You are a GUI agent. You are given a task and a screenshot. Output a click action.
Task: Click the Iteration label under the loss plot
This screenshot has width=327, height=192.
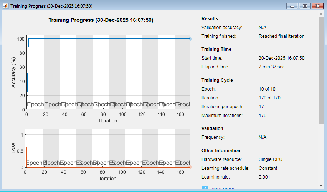(x=107, y=179)
